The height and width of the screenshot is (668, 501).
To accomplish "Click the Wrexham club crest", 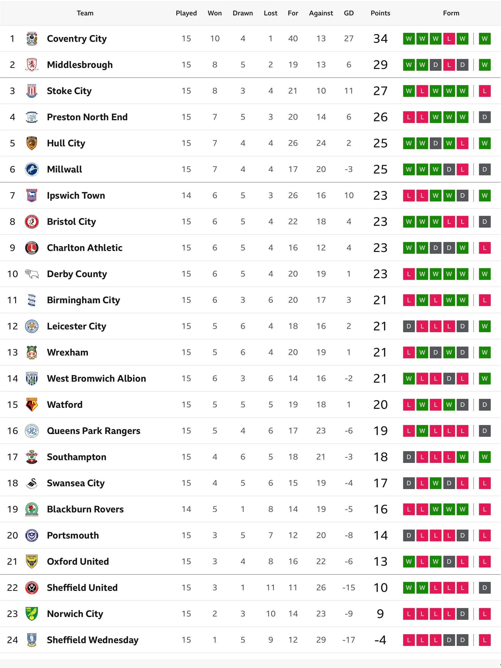I will 32,352.
